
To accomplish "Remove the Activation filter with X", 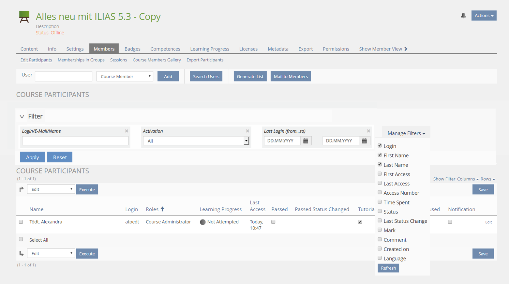I will click(247, 131).
